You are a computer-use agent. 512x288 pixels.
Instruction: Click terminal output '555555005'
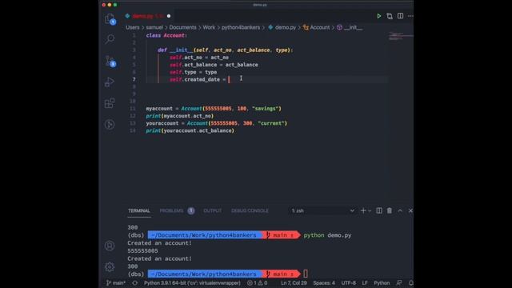142,250
